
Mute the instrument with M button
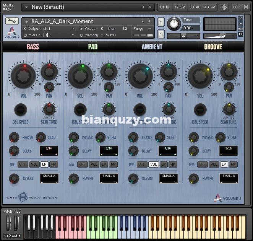[x=161, y=34]
